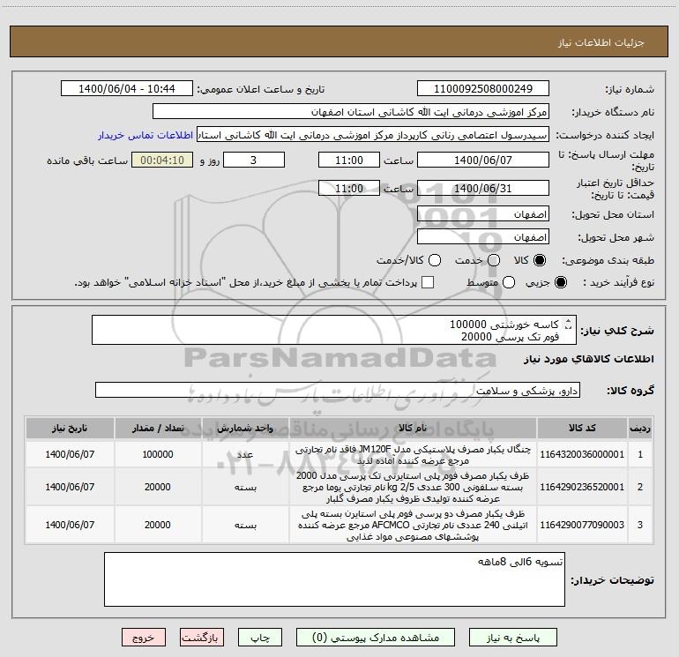Viewport: 679px width, 657px height.
Task: Click the remaining days field showing 3
Action: pos(254,160)
